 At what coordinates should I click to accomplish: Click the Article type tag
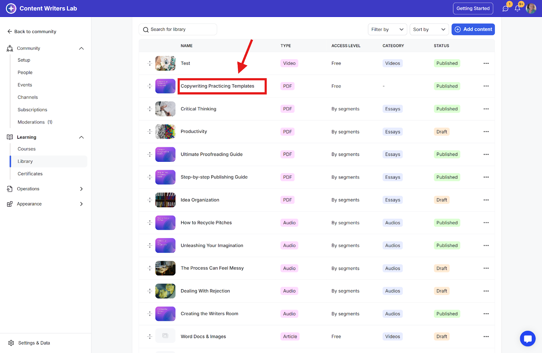coord(290,336)
